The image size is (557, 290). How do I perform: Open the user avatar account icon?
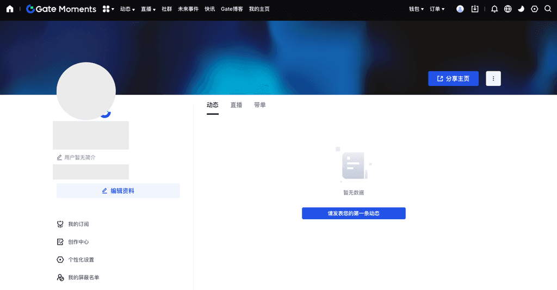tap(460, 9)
